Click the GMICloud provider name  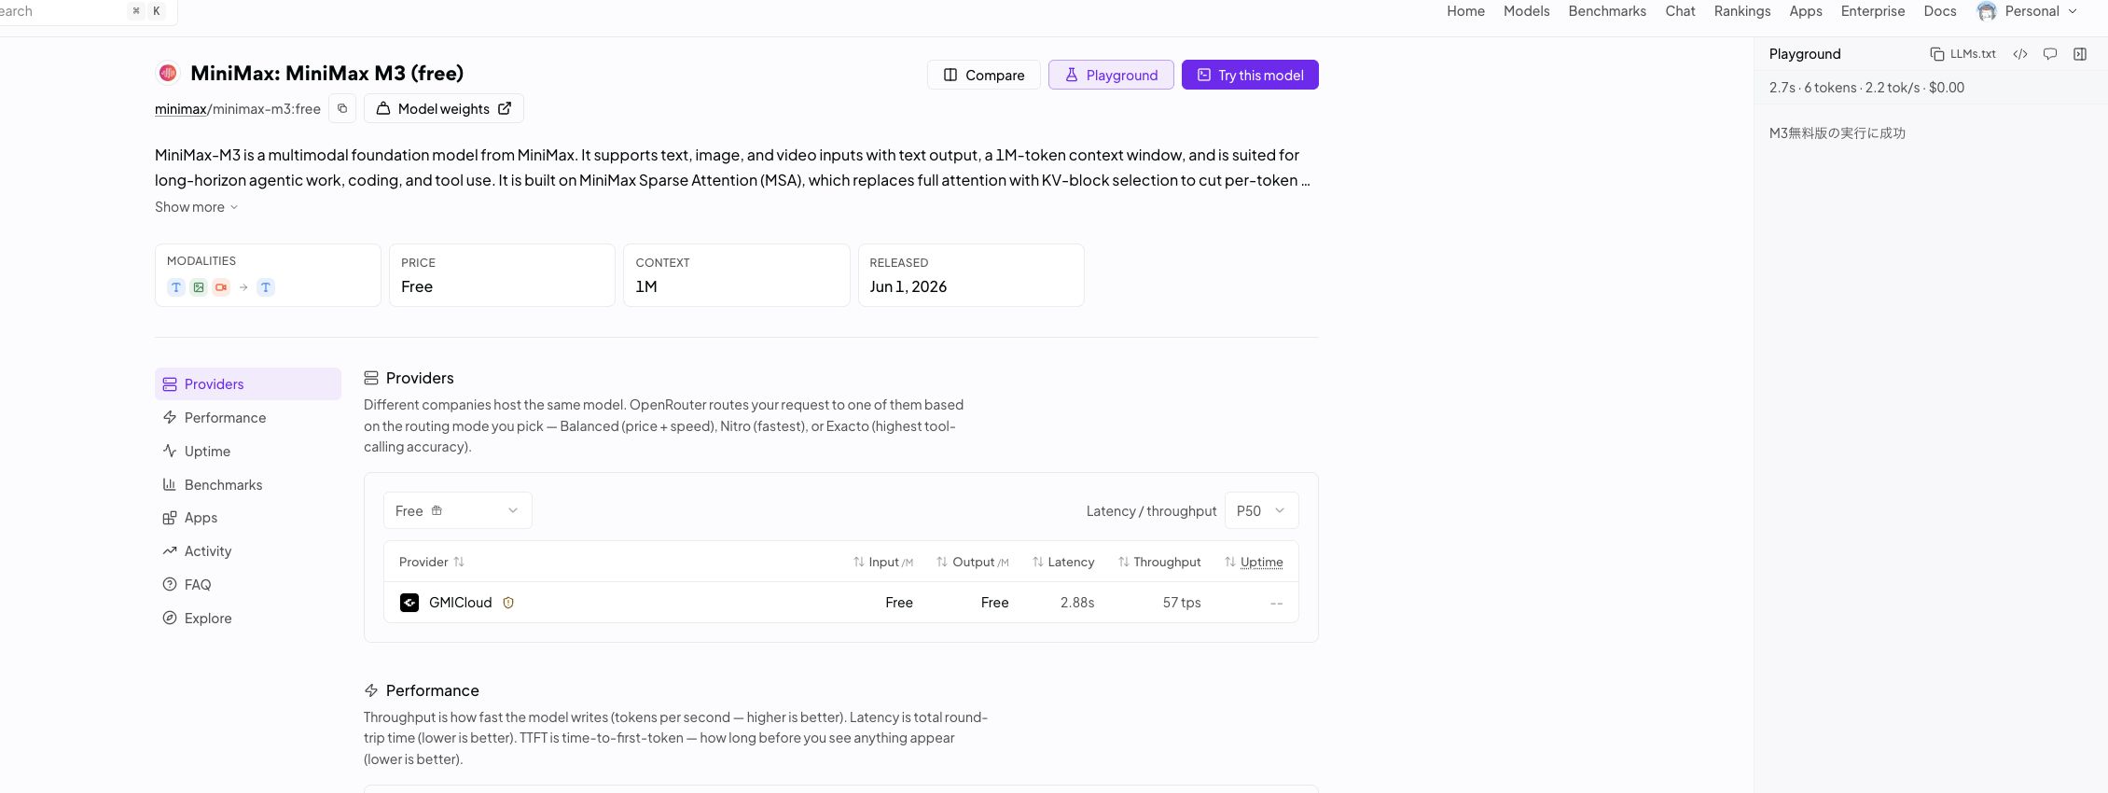[x=460, y=603]
